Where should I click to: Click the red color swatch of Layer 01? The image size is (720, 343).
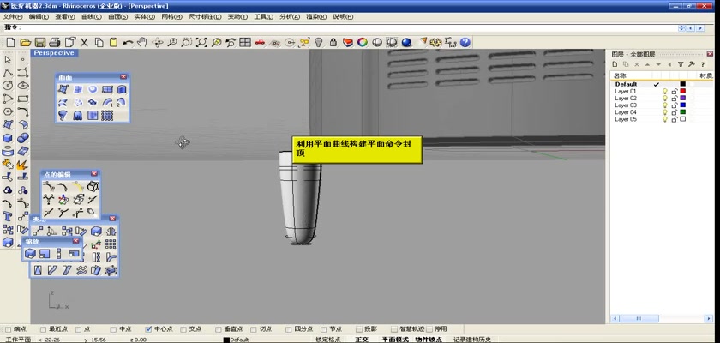[x=683, y=92]
